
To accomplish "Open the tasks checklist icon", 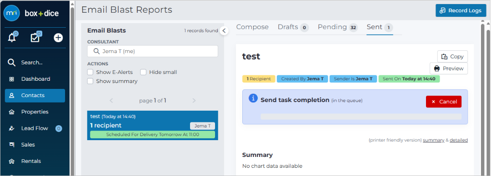I will click(35, 38).
